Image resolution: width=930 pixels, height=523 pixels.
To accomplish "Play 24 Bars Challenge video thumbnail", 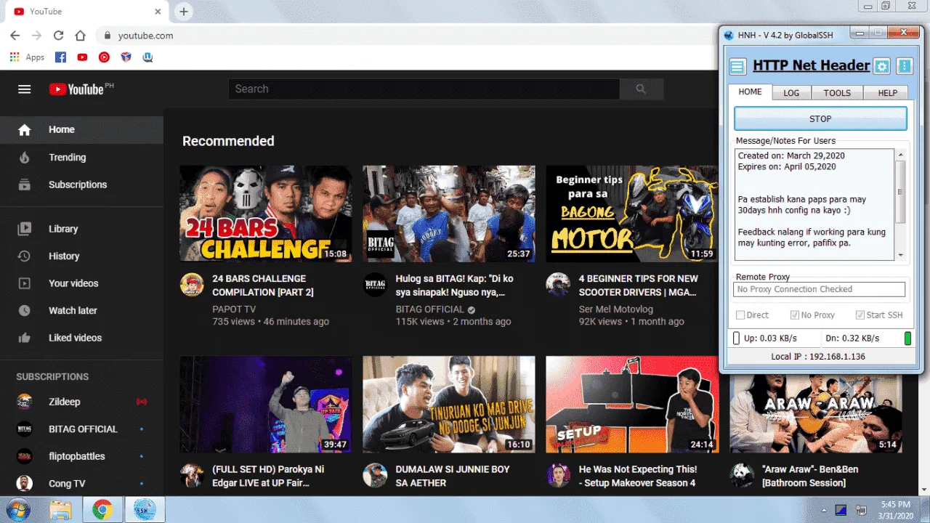I will click(x=266, y=214).
